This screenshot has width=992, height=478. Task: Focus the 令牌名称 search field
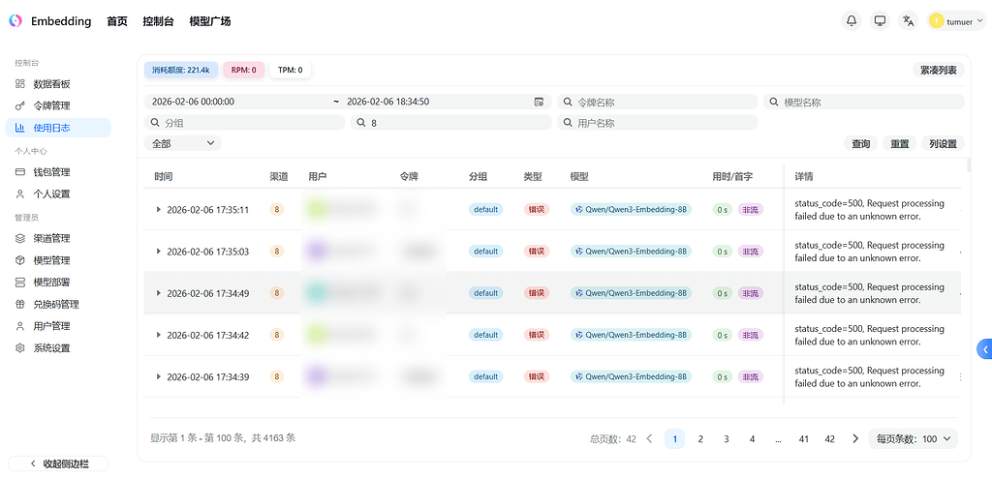(657, 102)
